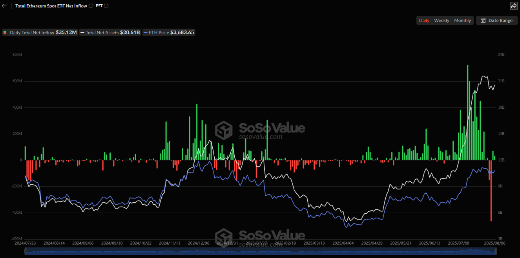Click the back arrow to return
This screenshot has height=258, width=520.
[x=5, y=6]
